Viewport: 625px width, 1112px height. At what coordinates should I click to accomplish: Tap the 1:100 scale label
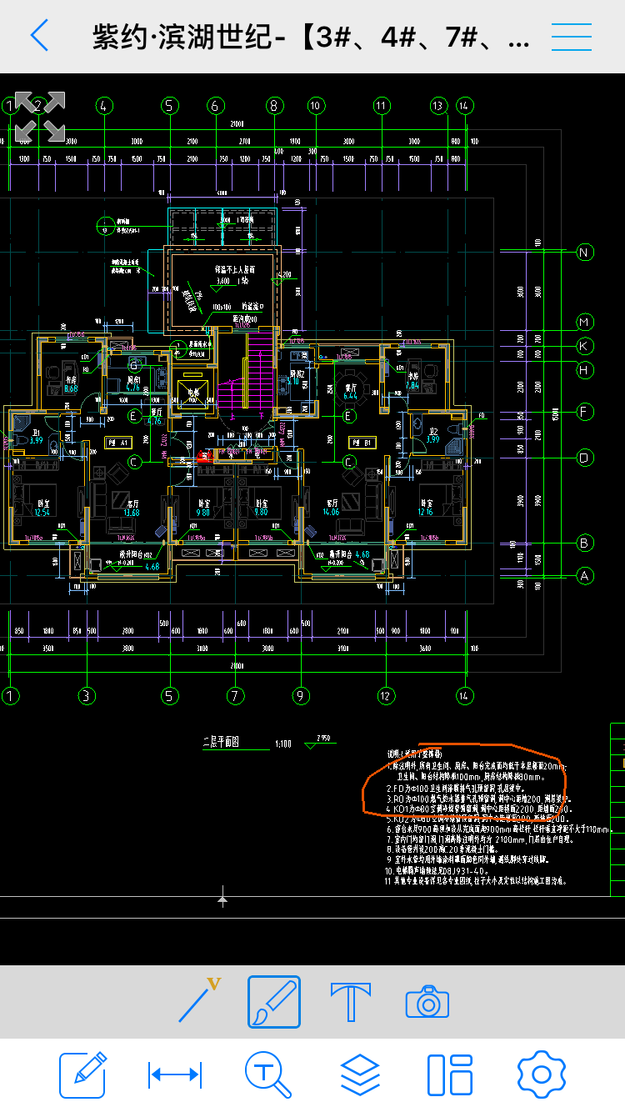click(283, 744)
